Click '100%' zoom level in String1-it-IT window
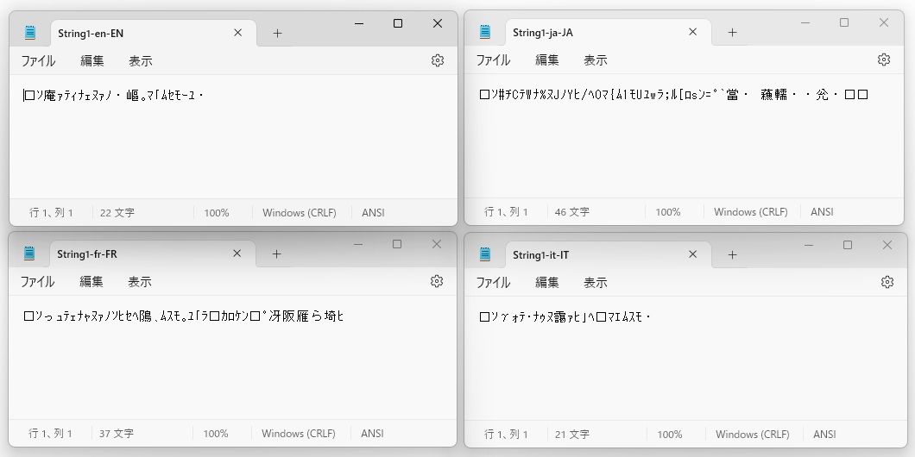915x457 pixels. point(669,435)
